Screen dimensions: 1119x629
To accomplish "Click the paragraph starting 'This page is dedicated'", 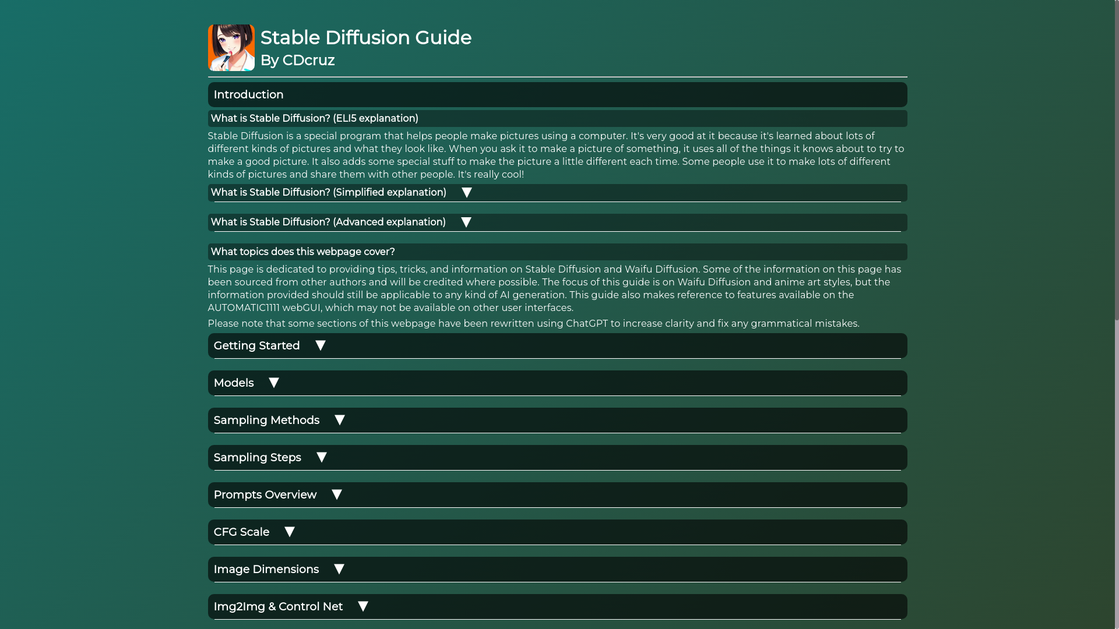I will click(557, 289).
